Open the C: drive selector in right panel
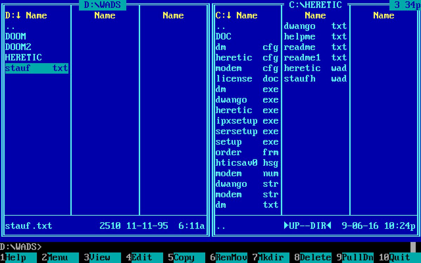The width and height of the screenshot is (421, 263). (223, 15)
